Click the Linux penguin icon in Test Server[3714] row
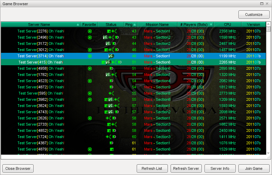 (x=111, y=56)
